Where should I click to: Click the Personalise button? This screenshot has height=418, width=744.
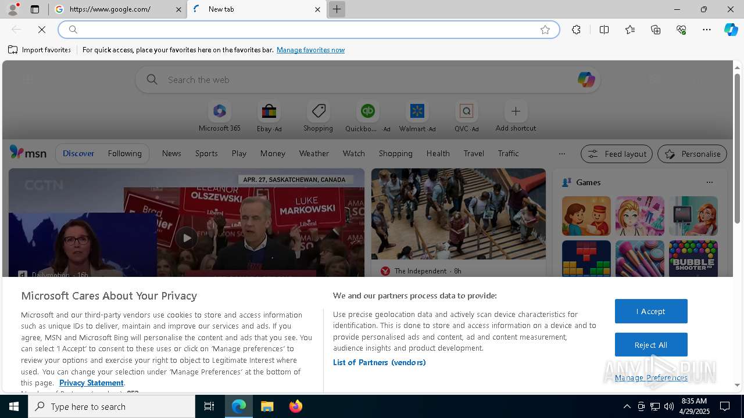(692, 154)
